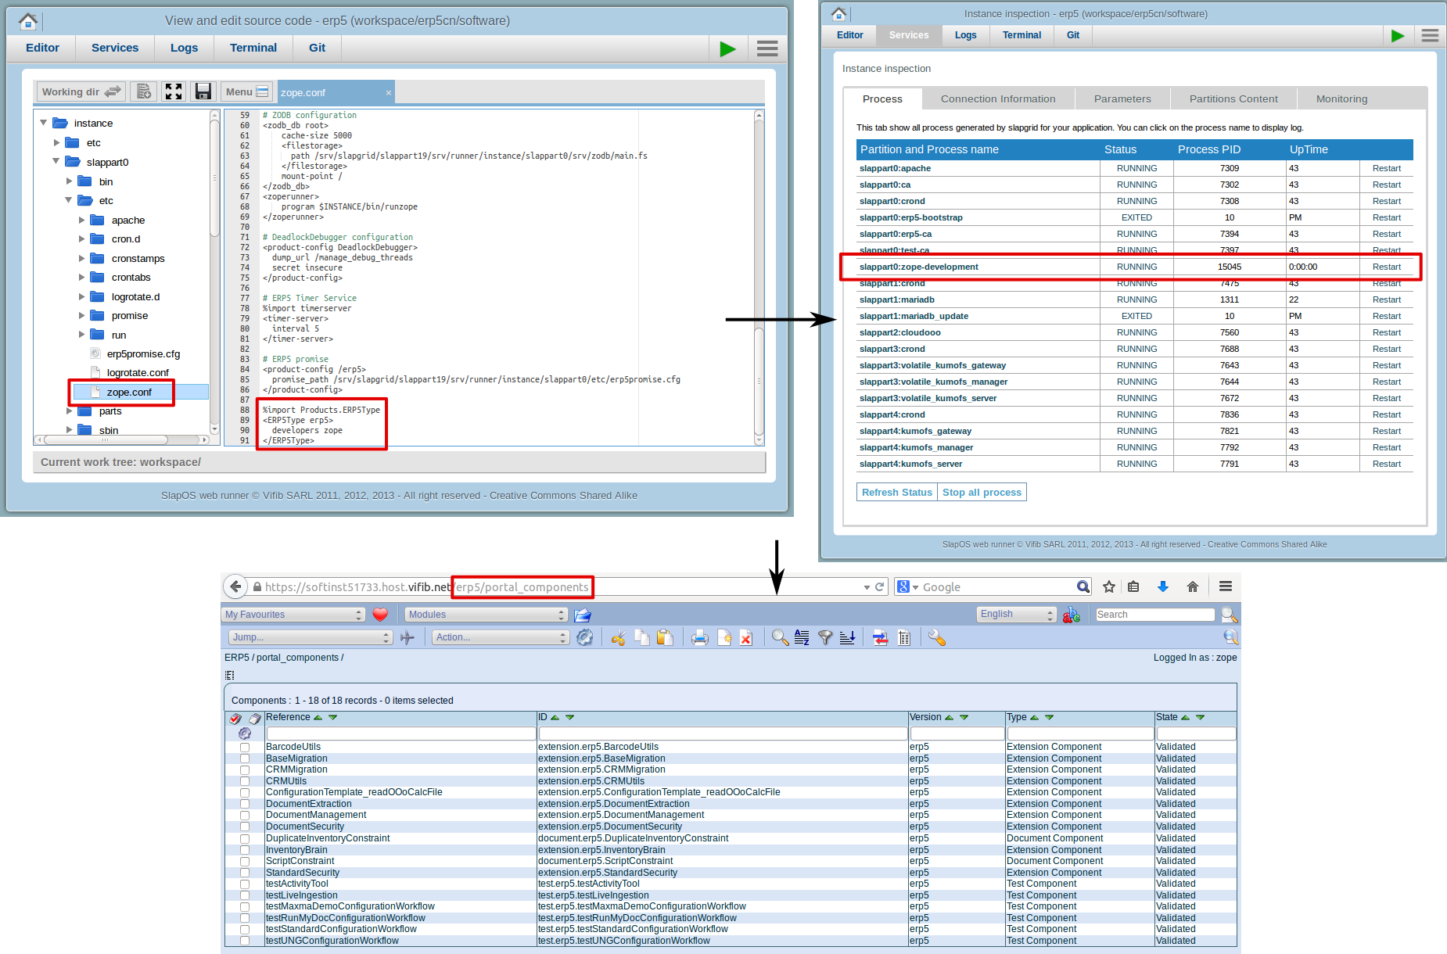Tick the checkbox for DocumentExtraction row
1447x954 pixels.
245,804
